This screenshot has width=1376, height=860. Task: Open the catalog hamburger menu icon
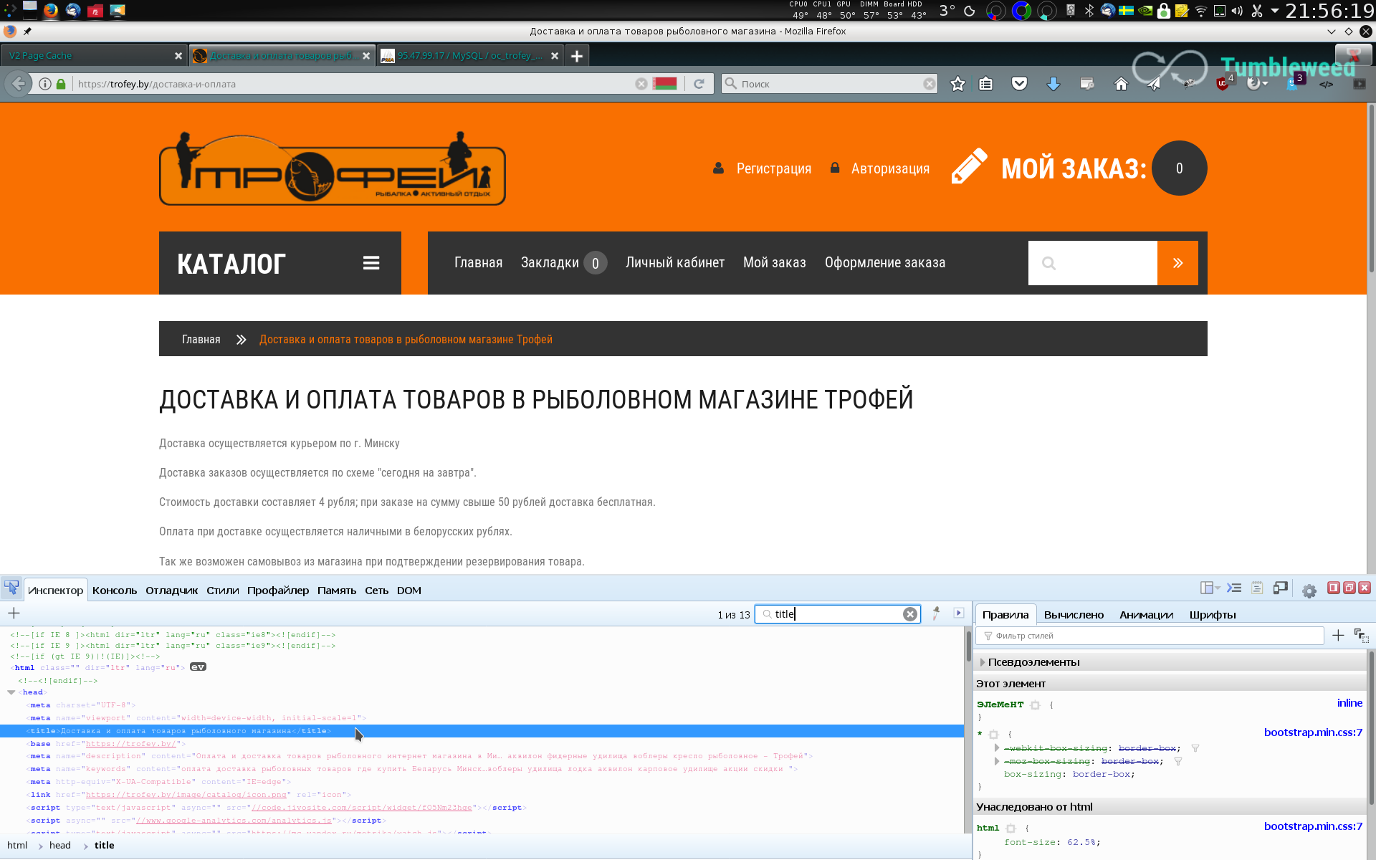pos(371,263)
